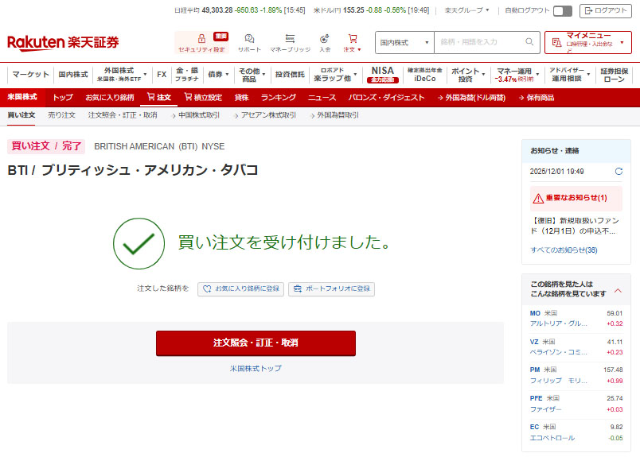Add stock to favorites (お気に入り銘柄に登録)
Image resolution: width=640 pixels, height=457 pixels.
[x=240, y=289]
